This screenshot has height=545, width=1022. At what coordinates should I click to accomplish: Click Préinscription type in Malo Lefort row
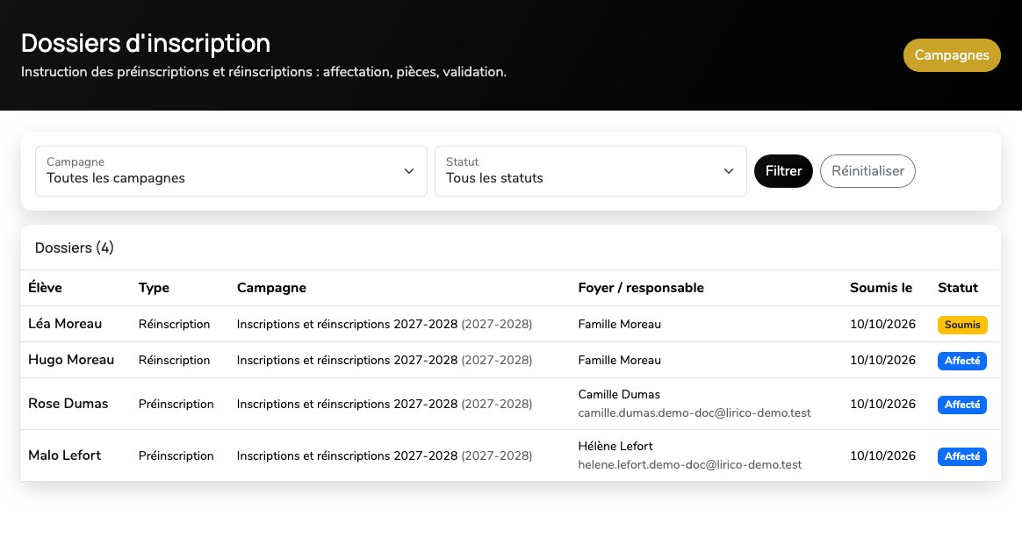click(x=176, y=455)
